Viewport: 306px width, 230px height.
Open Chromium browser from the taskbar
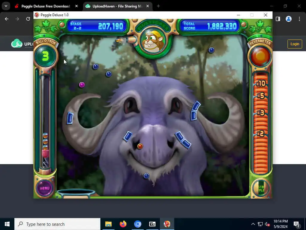(x=137, y=224)
